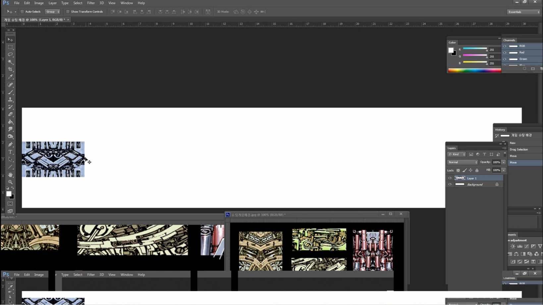Check Show Transform Controls
The height and width of the screenshot is (305, 543).
68,12
